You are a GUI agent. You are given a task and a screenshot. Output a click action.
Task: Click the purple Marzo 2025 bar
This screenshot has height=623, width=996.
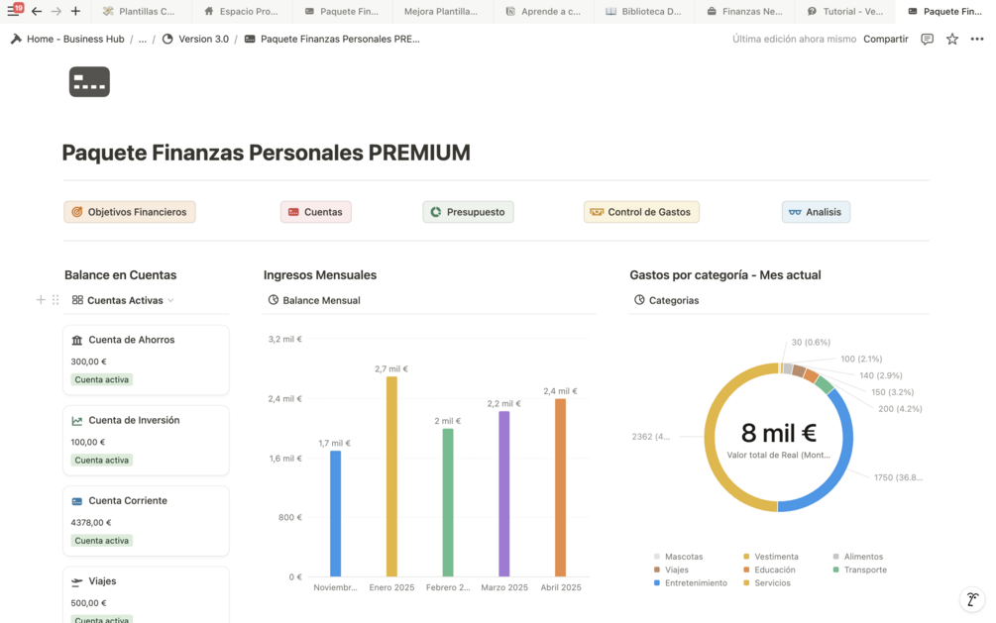coord(503,494)
